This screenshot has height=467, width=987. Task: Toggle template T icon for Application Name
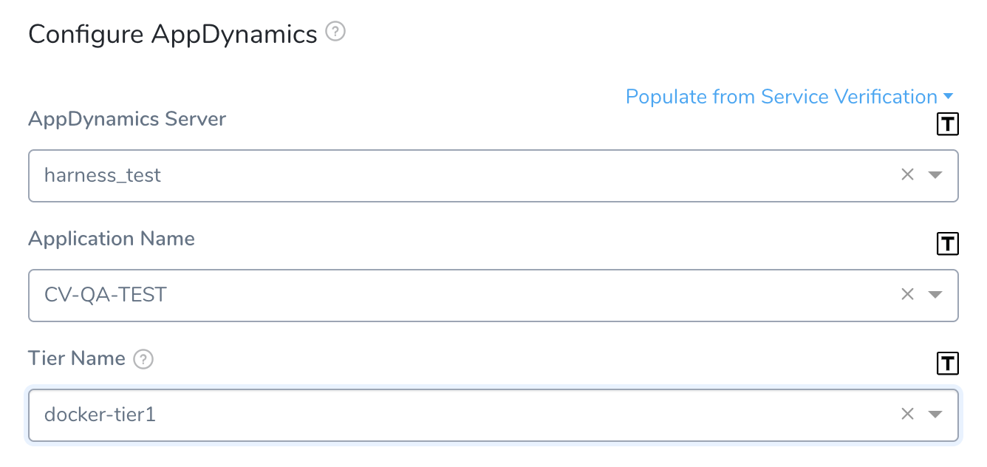coord(947,244)
